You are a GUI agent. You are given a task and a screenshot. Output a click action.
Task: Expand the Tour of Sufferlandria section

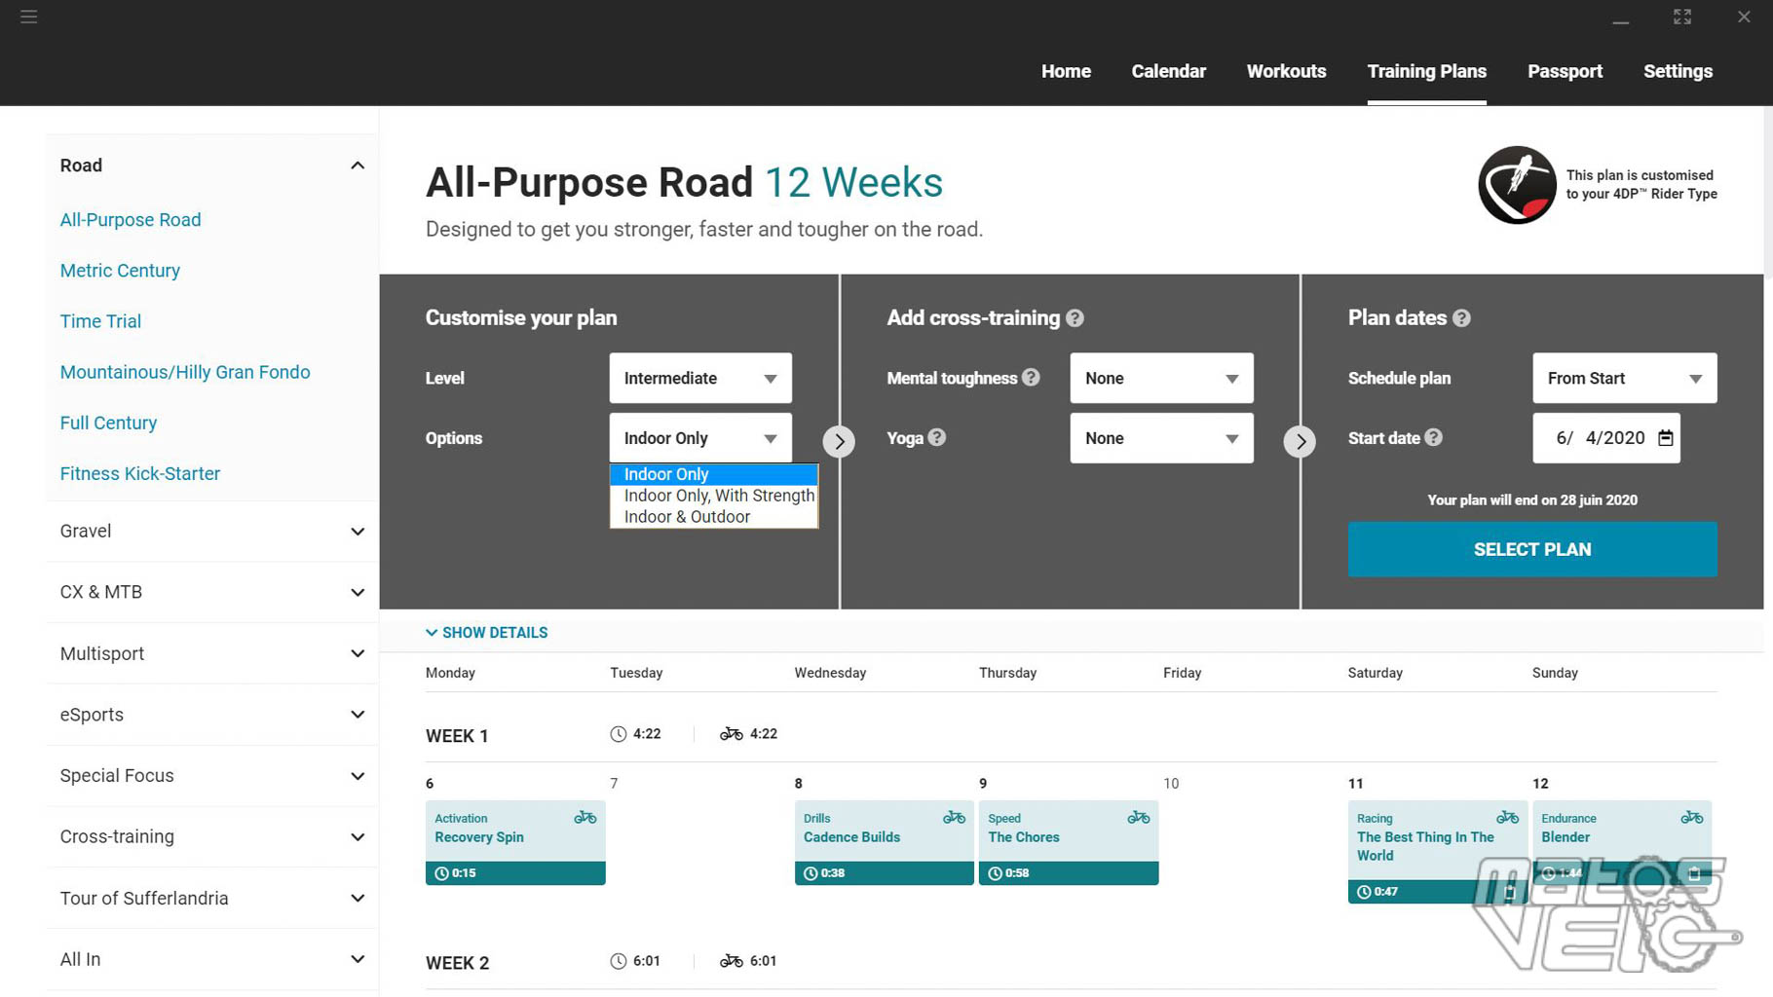358,899
